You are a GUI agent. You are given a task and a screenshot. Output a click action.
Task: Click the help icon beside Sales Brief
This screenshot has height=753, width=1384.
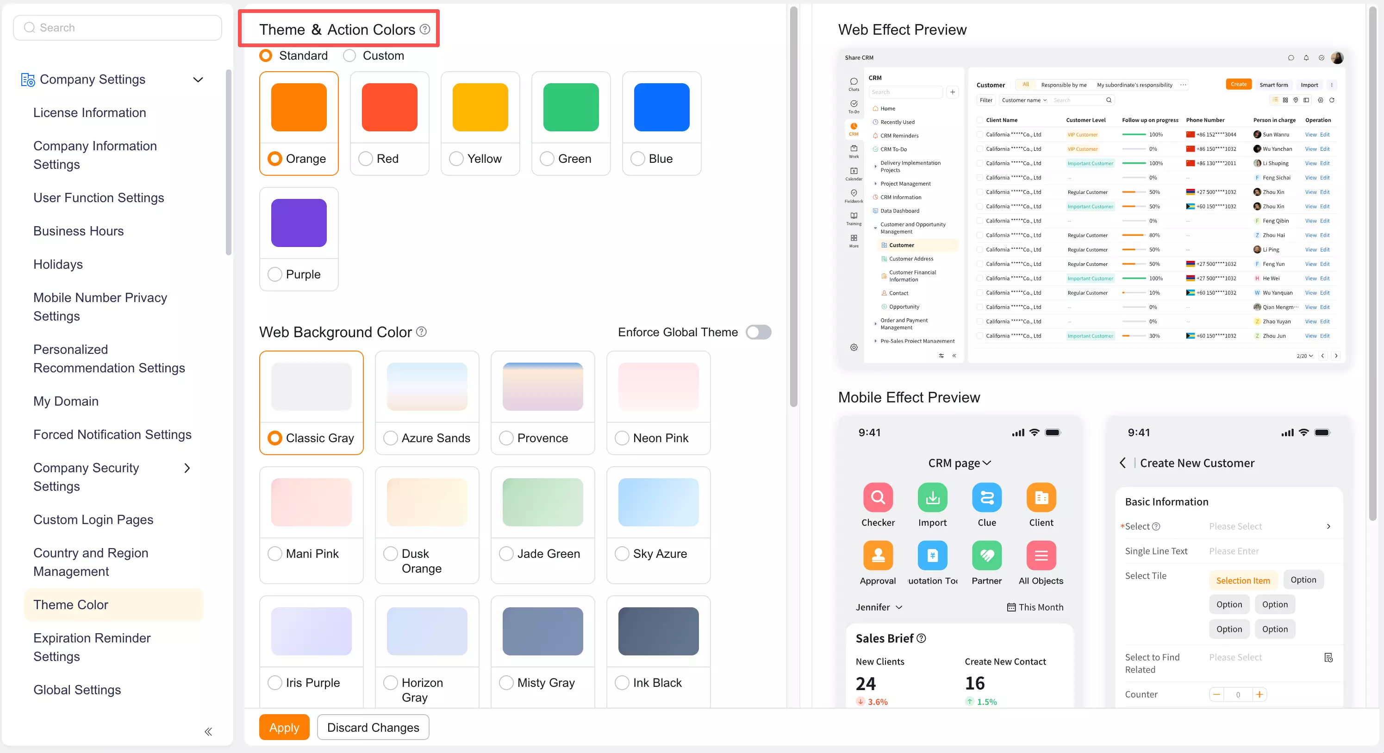click(x=921, y=638)
